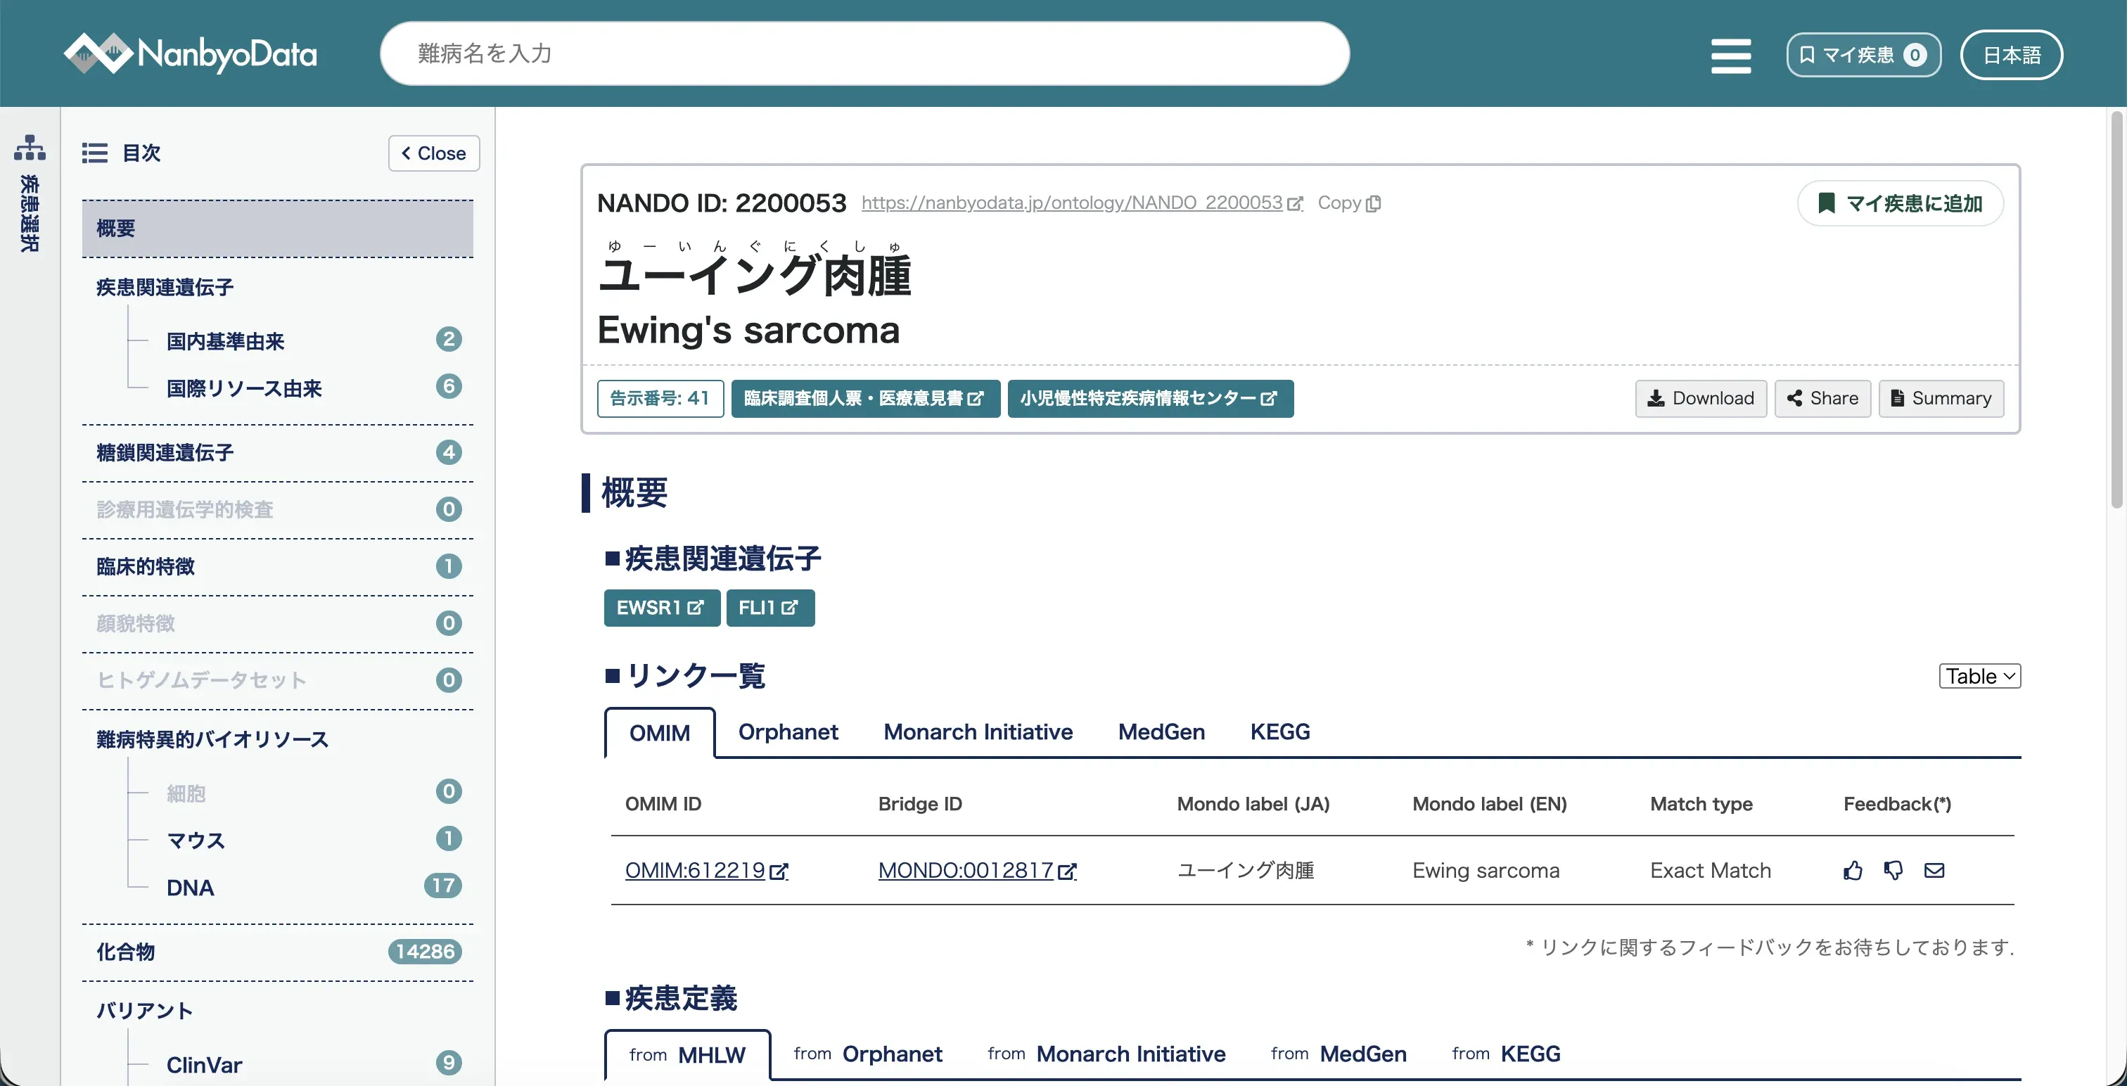Click the envelope feedback icon
Image resolution: width=2127 pixels, height=1086 pixels.
tap(1934, 871)
